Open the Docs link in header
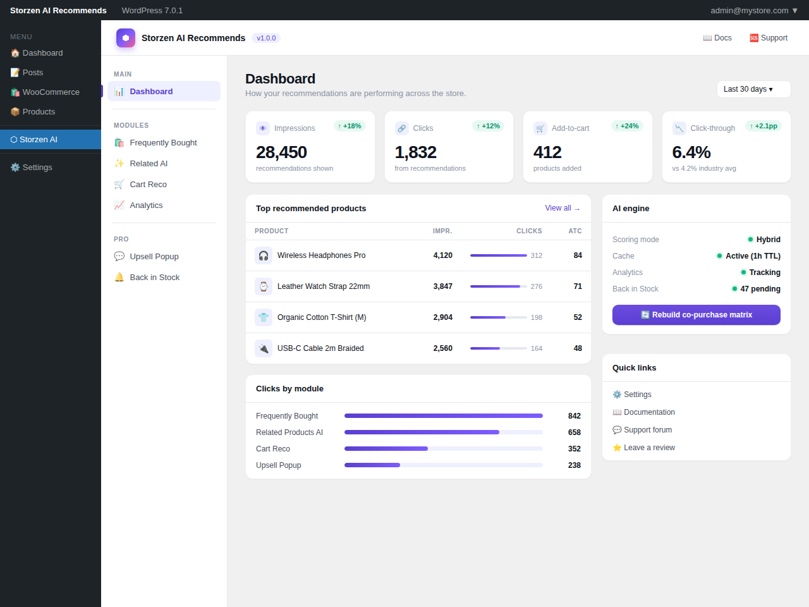Screen dimensions: 809x607 point(717,38)
